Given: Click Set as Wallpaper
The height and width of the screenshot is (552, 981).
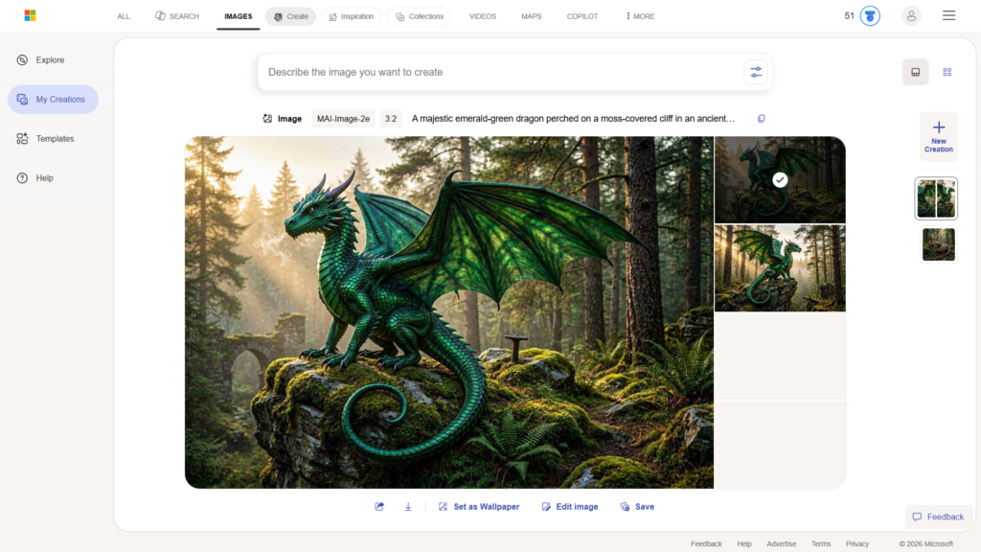Looking at the screenshot, I should pyautogui.click(x=479, y=507).
